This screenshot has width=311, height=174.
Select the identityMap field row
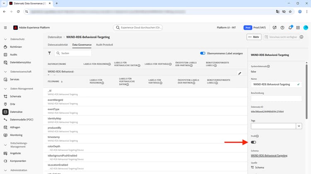click(145, 120)
